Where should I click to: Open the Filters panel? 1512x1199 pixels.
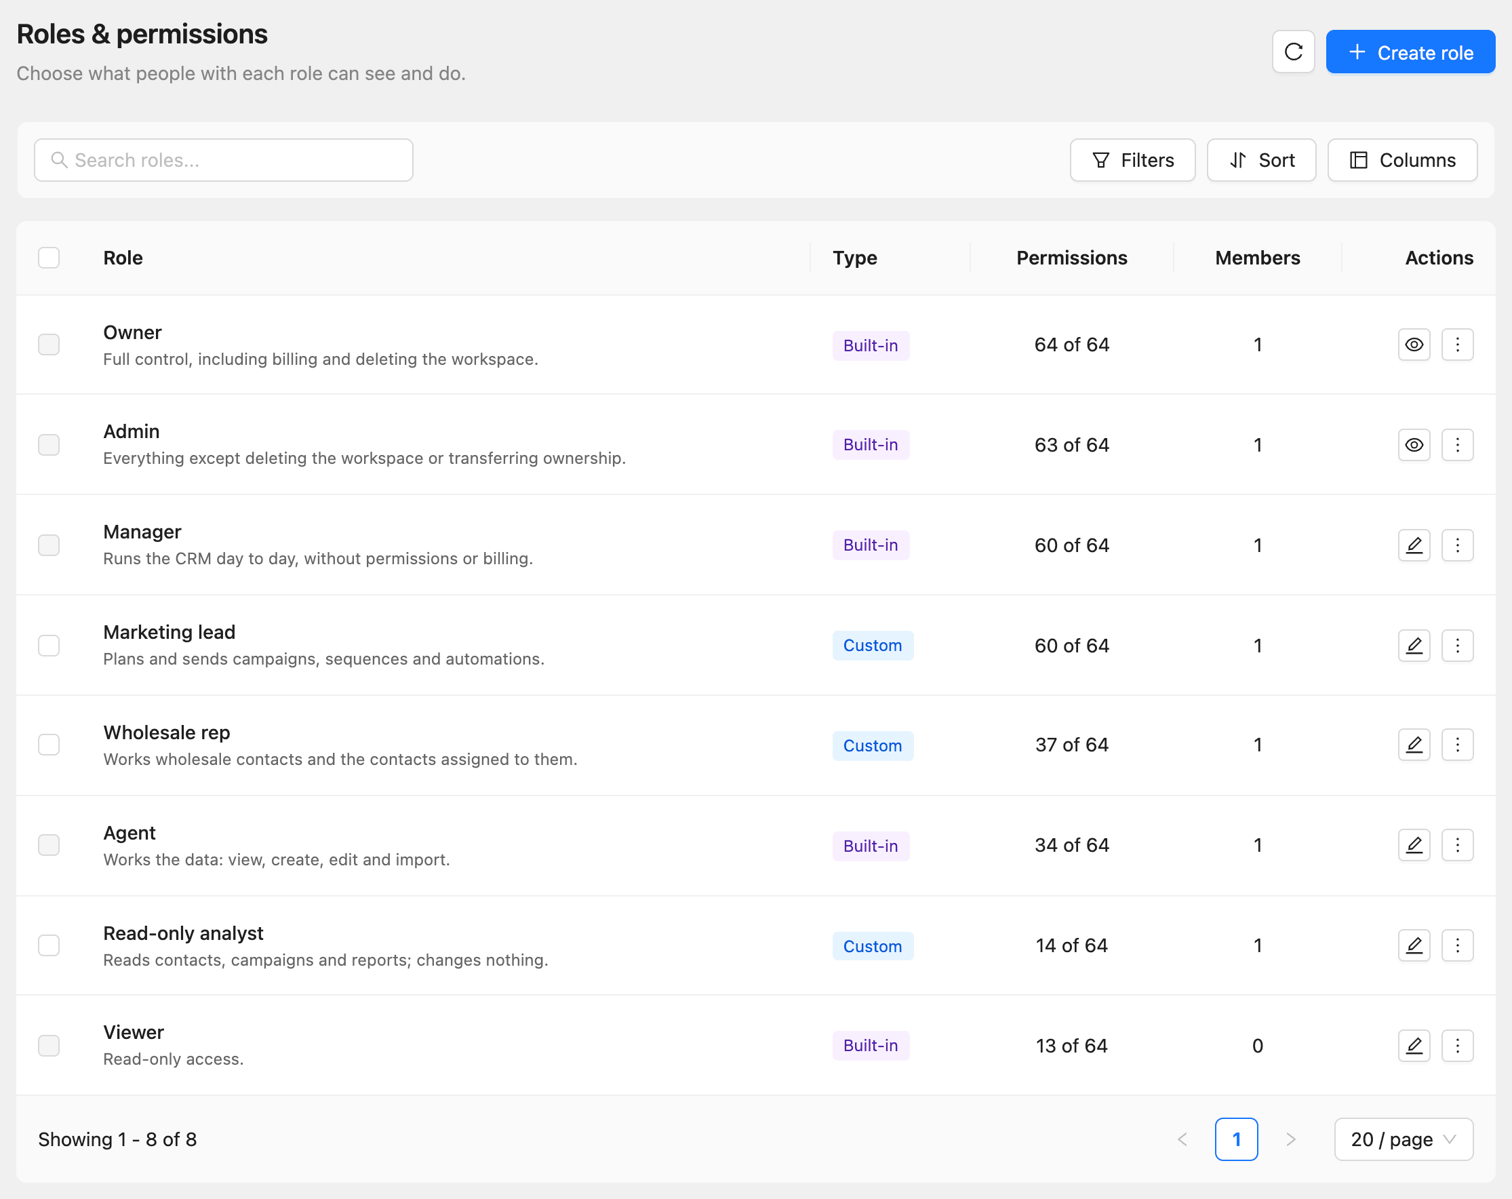pyautogui.click(x=1132, y=160)
